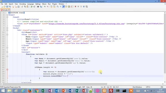Collapse the function brace fold on line 21
Screen dimensions: 166x93
[7, 56]
